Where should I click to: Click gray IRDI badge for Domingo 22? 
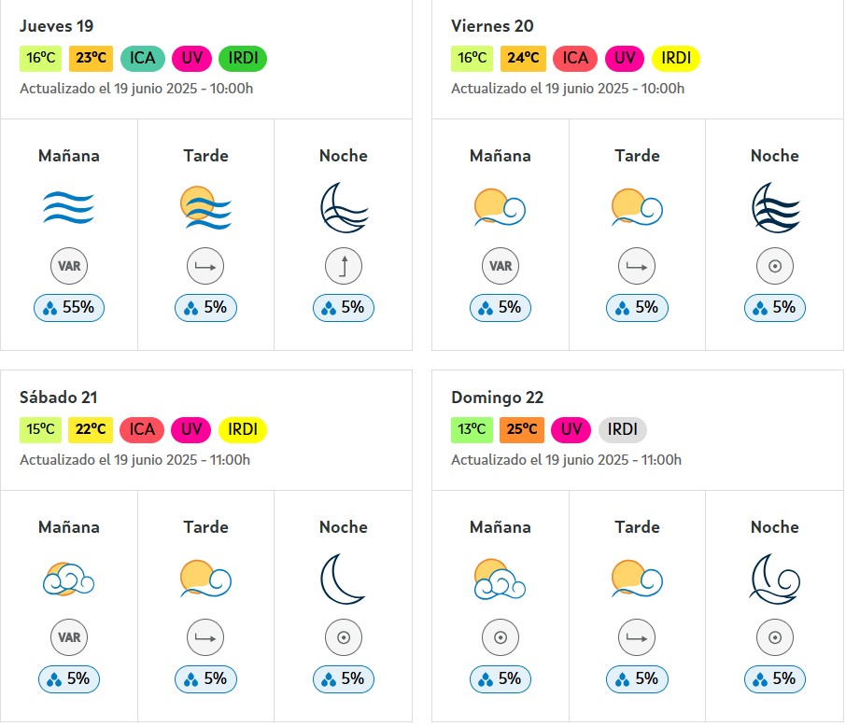(x=623, y=429)
